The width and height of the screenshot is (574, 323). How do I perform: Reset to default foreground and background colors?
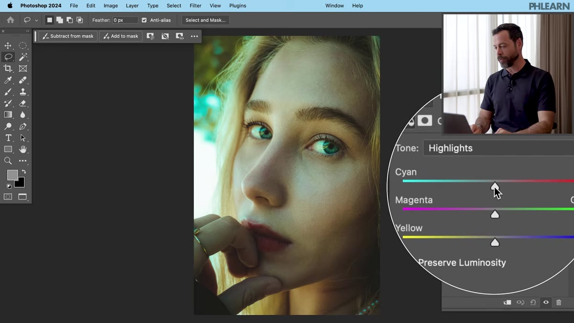point(9,186)
